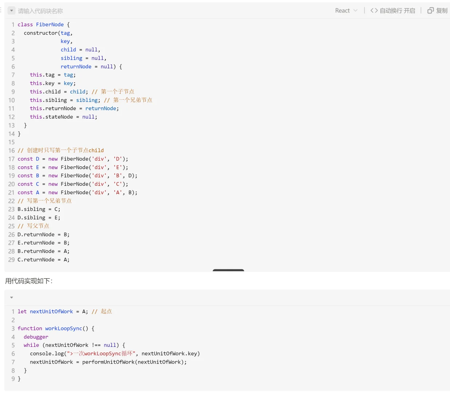Click the line 'function workLoopSync() {'
Viewport: 450px width, 393px height.
pos(56,328)
